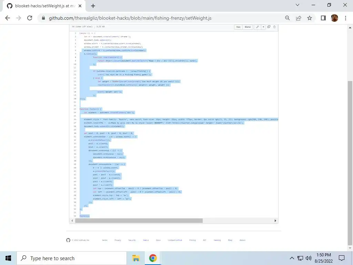353x265 pixels.
Task: Open the Docs footer link
Action: point(158,240)
